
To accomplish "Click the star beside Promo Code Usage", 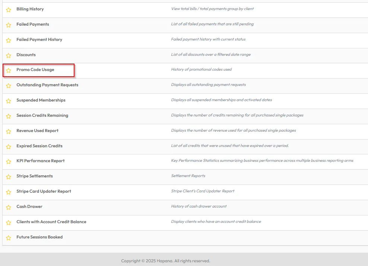I will pyautogui.click(x=9, y=70).
